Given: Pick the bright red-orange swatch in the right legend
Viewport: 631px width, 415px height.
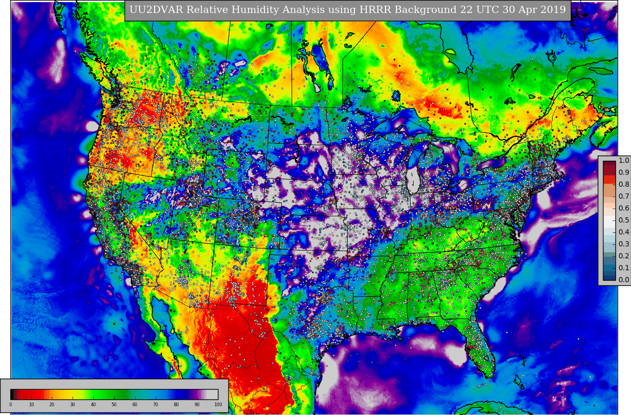Looking at the screenshot, I should tap(609, 179).
